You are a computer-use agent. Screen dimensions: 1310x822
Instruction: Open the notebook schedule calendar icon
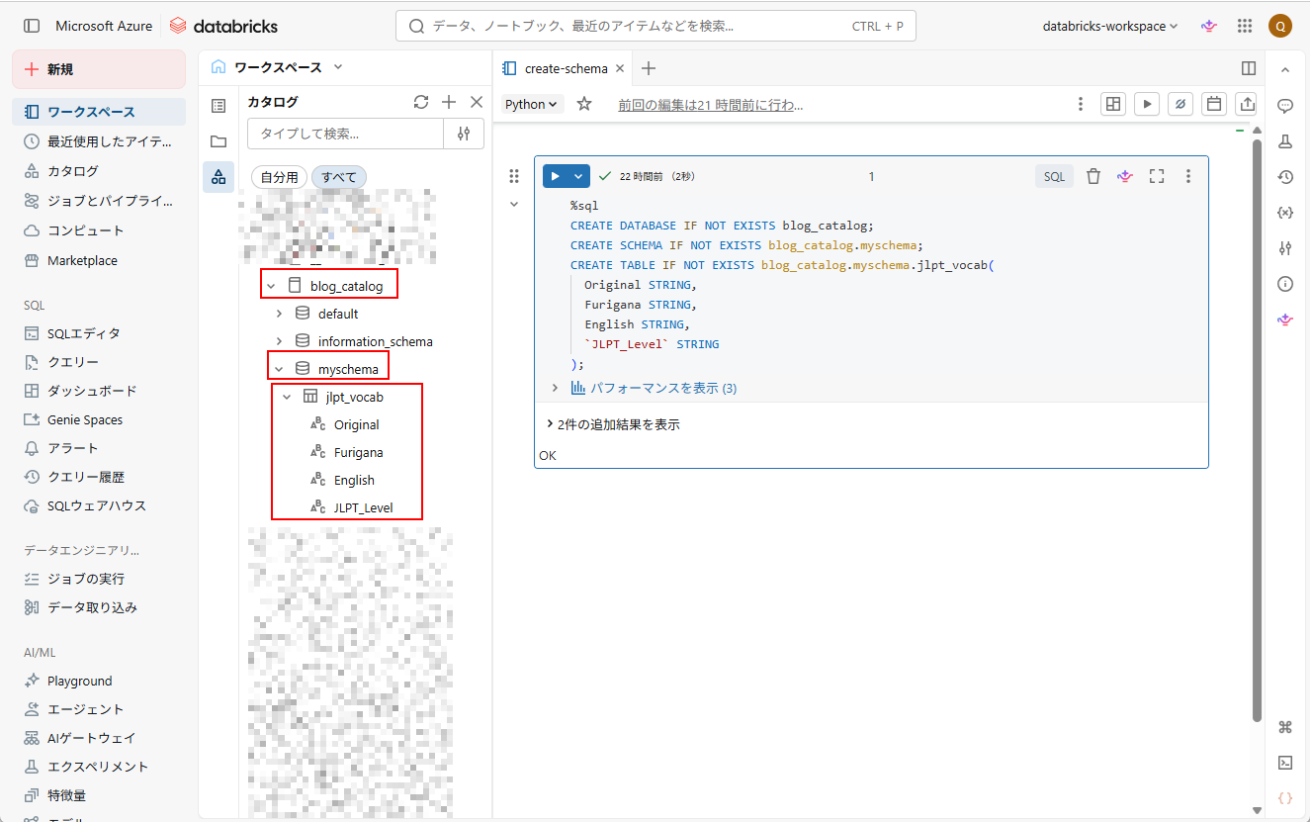[1214, 104]
